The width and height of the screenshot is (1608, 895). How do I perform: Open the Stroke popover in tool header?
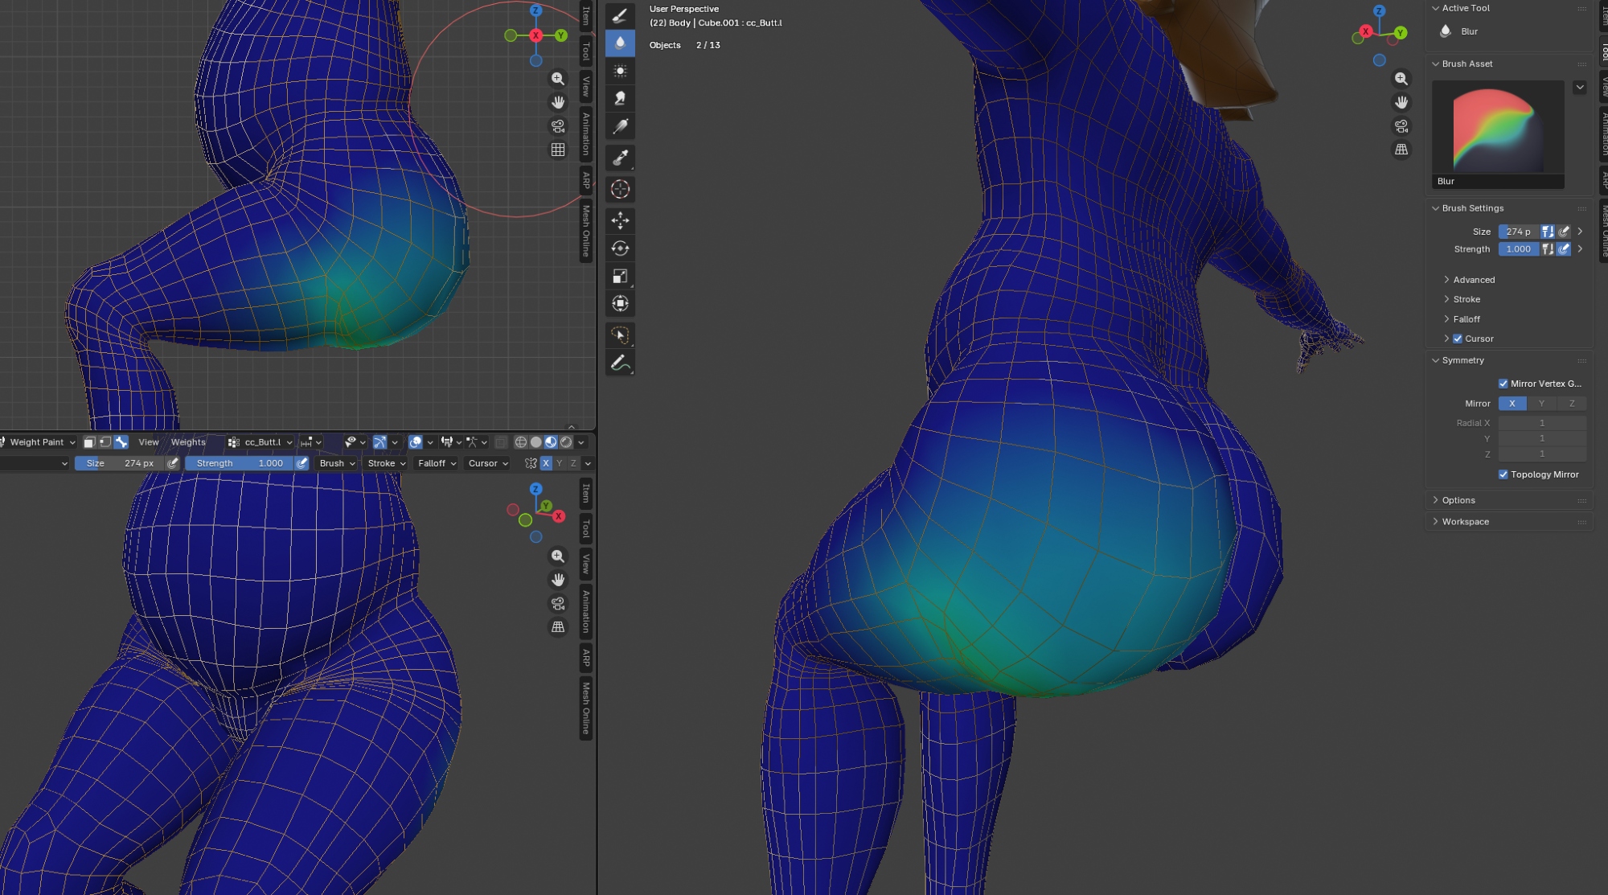tap(386, 463)
